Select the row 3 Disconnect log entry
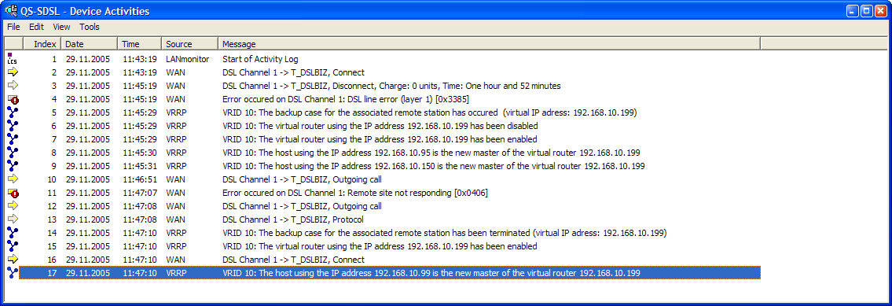Image resolution: width=892 pixels, height=306 pixels. (390, 86)
